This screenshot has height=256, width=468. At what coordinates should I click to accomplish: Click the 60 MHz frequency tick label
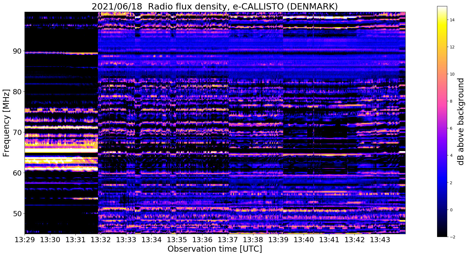(x=17, y=173)
